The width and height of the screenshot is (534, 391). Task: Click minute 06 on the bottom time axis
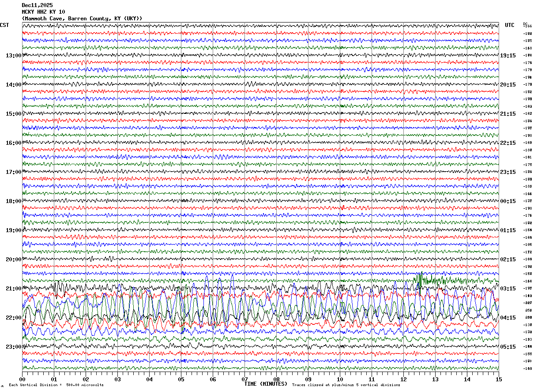[213, 379]
